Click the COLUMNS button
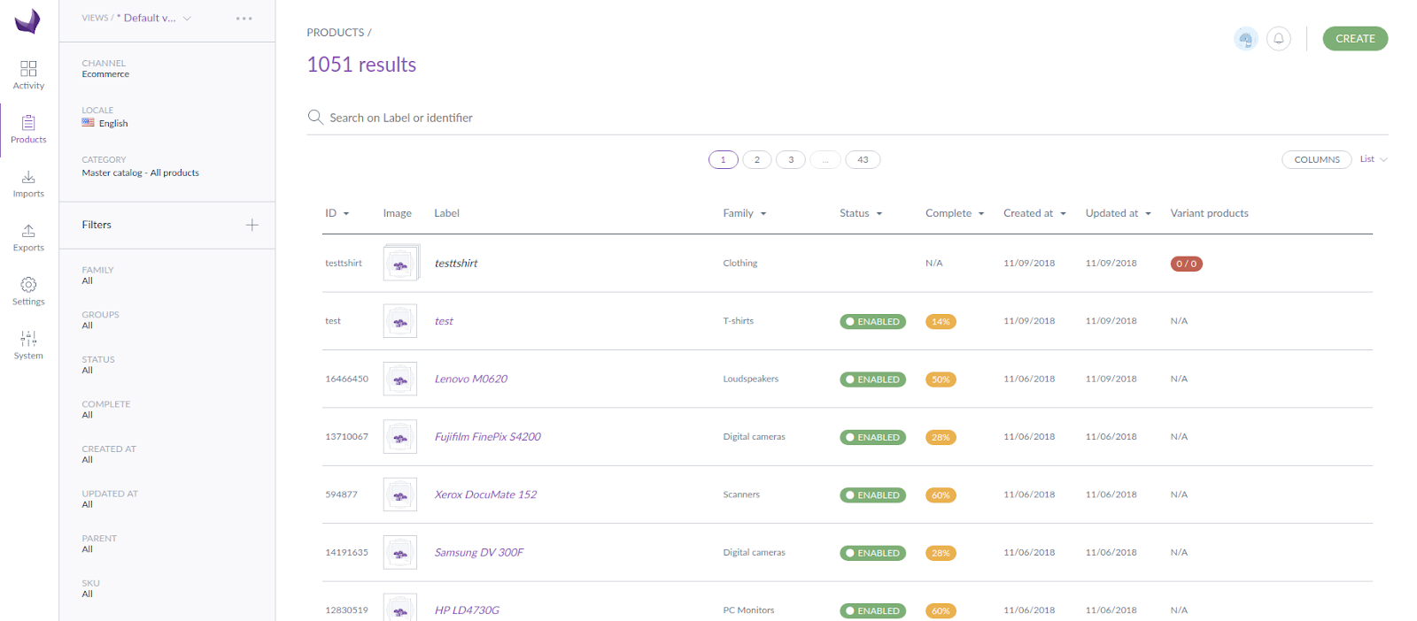Screen dimensions: 1417x621 point(1317,159)
